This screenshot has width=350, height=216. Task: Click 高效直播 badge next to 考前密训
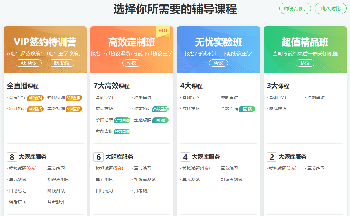coord(122,131)
